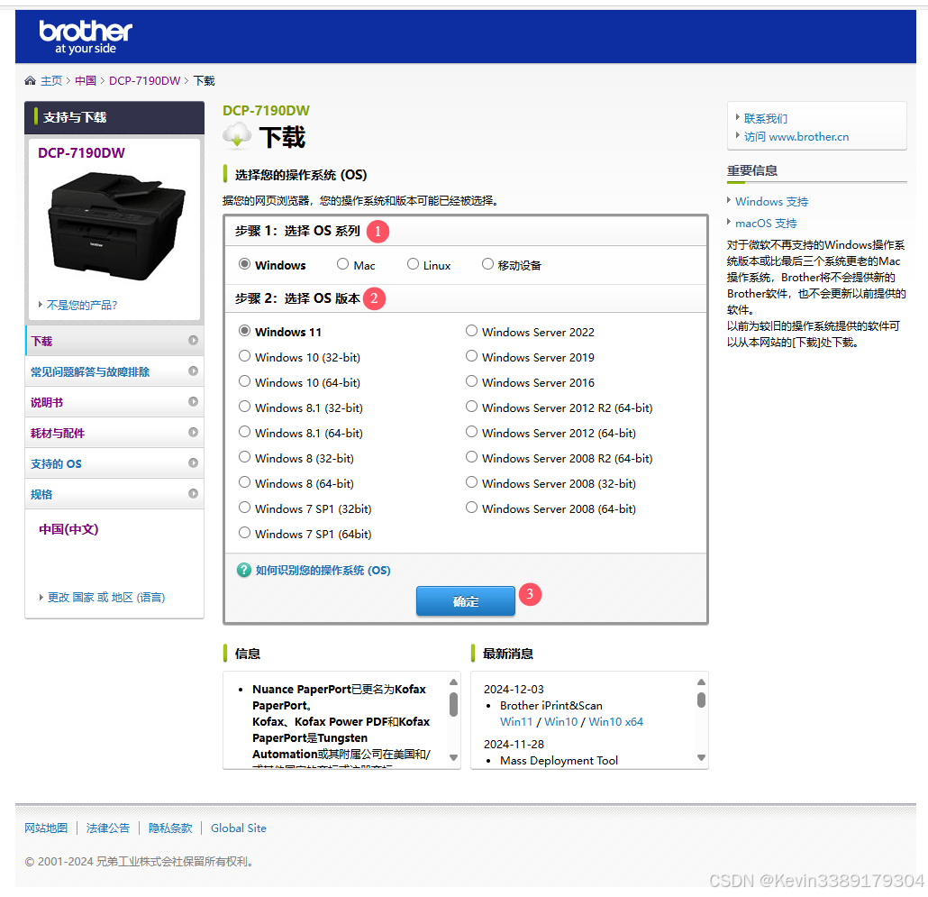
Task: Click the arrow icon on the 规格 row
Action: coord(193,494)
